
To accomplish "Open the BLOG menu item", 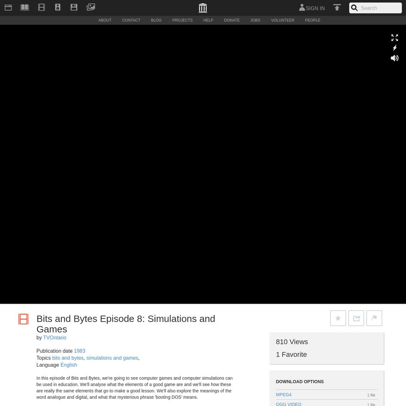I will click(x=156, y=20).
